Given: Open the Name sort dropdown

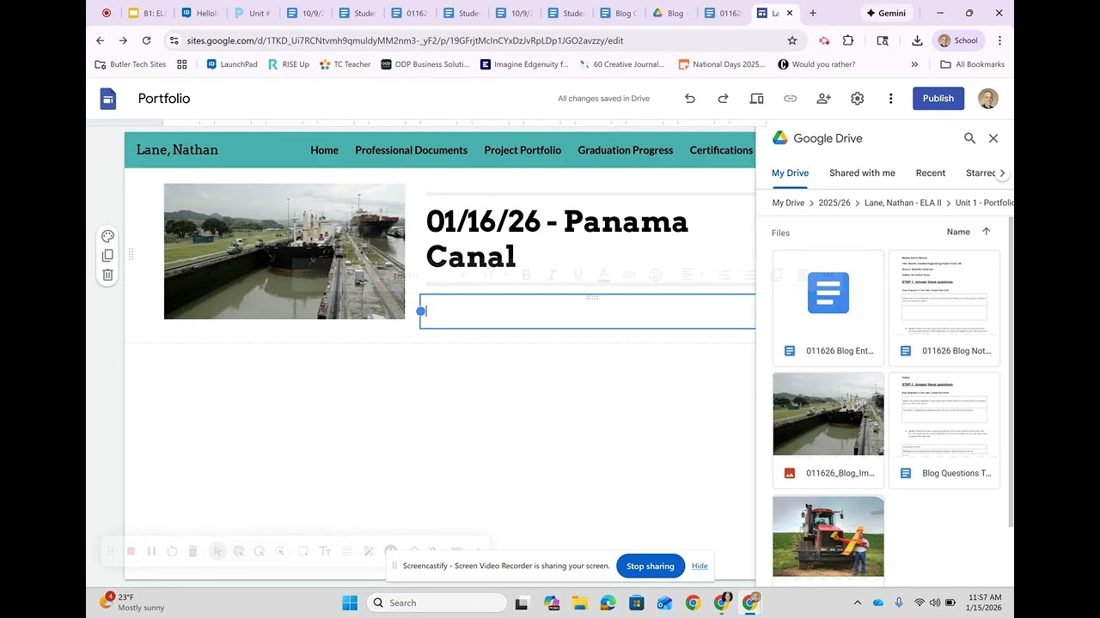Looking at the screenshot, I should coord(958,232).
